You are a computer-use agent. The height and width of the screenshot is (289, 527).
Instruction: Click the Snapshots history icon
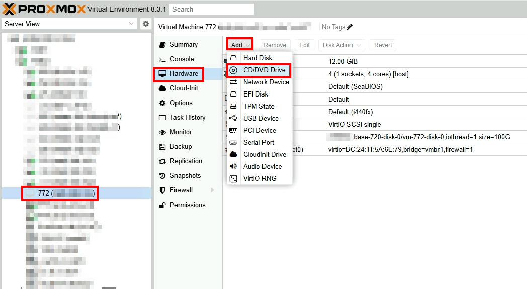point(162,176)
